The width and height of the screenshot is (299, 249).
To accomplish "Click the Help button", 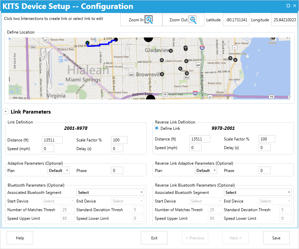I will (20, 238).
